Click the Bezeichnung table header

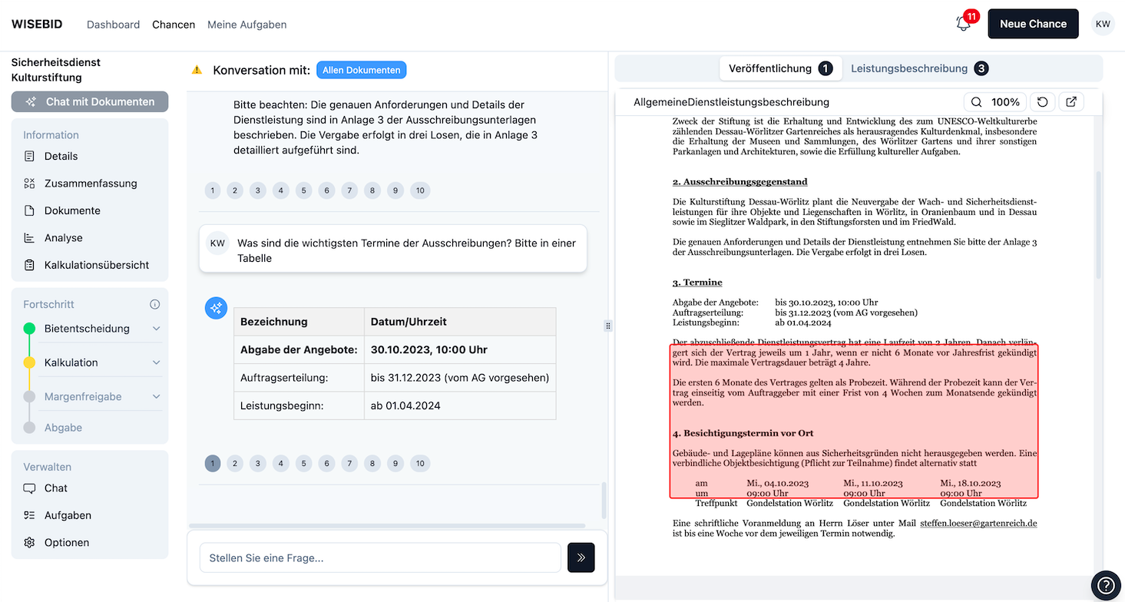(299, 322)
